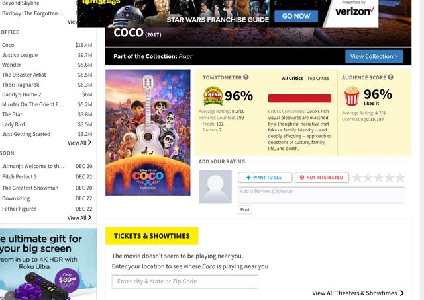Toggle the Want To See button
This screenshot has height=300, width=424.
click(265, 178)
